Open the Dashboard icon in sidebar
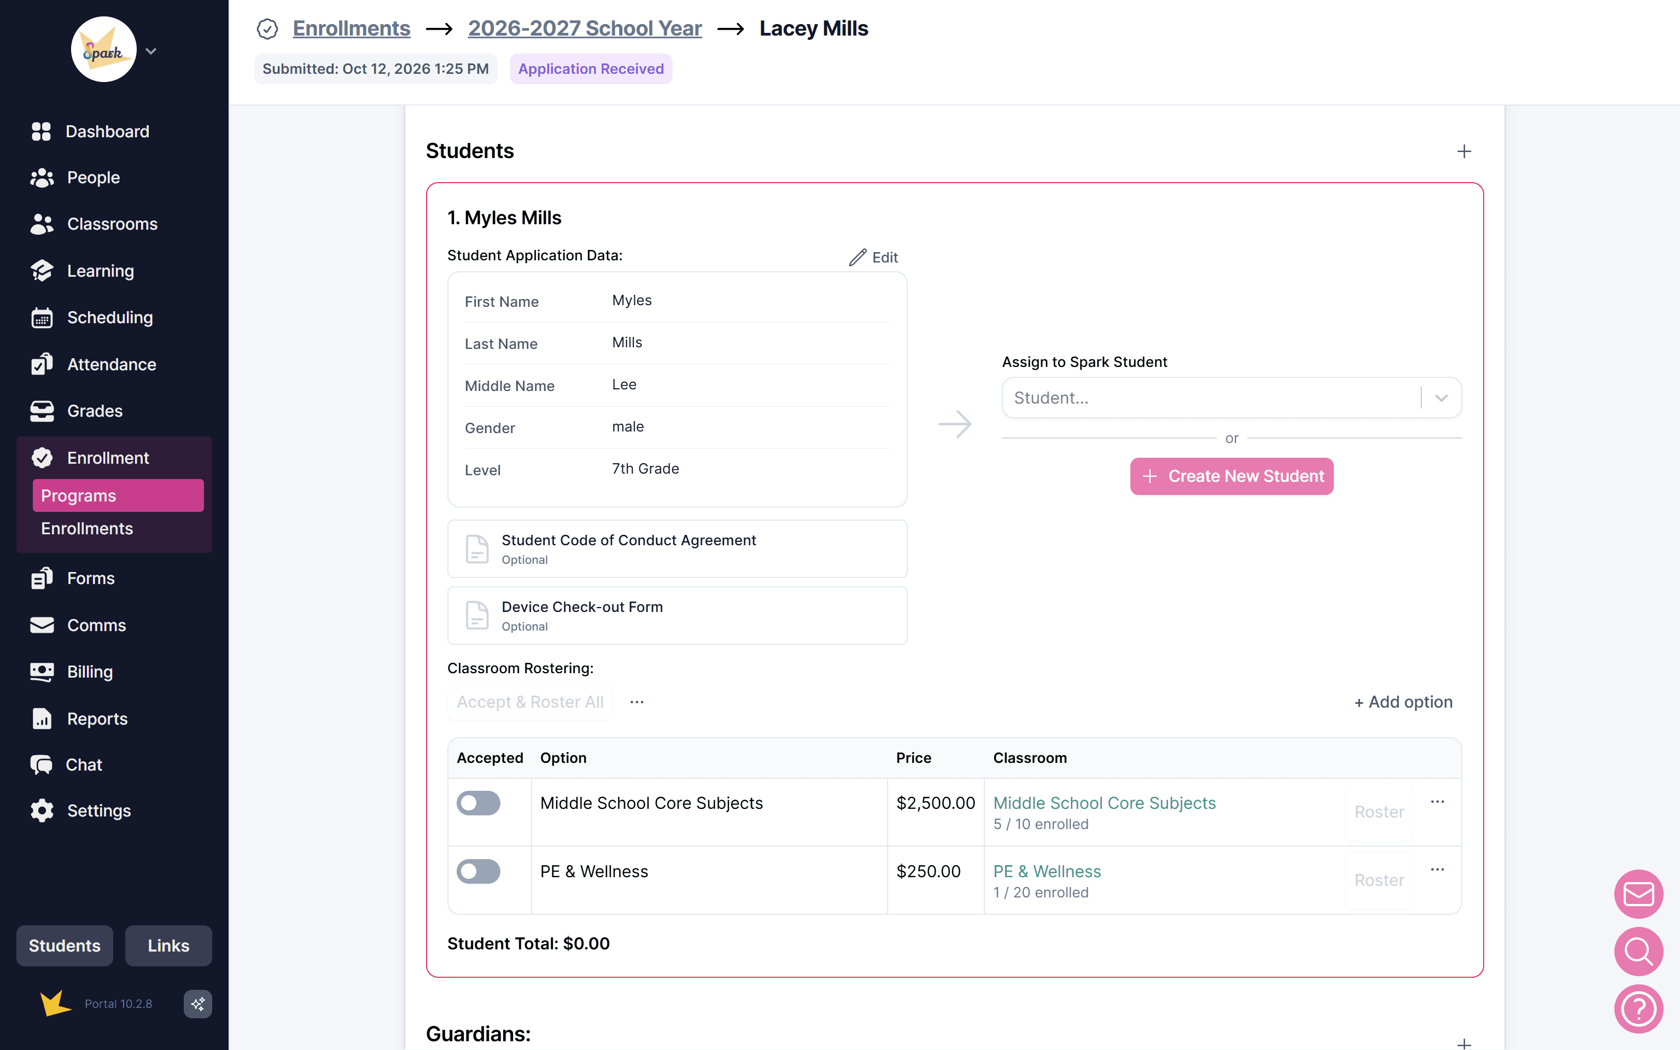Screen dimensions: 1680x1050 click(41, 131)
